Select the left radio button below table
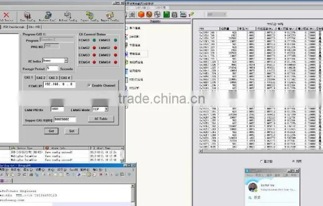This screenshot has height=206, width=323. tap(262, 161)
